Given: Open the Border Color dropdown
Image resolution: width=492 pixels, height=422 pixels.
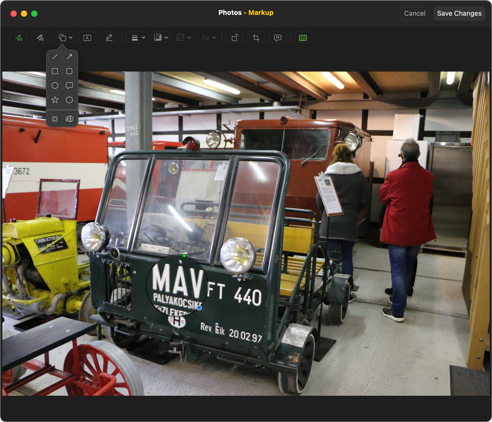Looking at the screenshot, I should click(161, 38).
